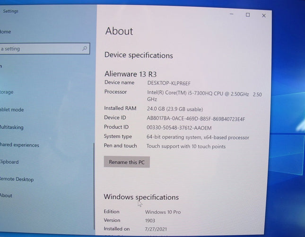Click the Alienware 13 R3 heading

(131, 74)
